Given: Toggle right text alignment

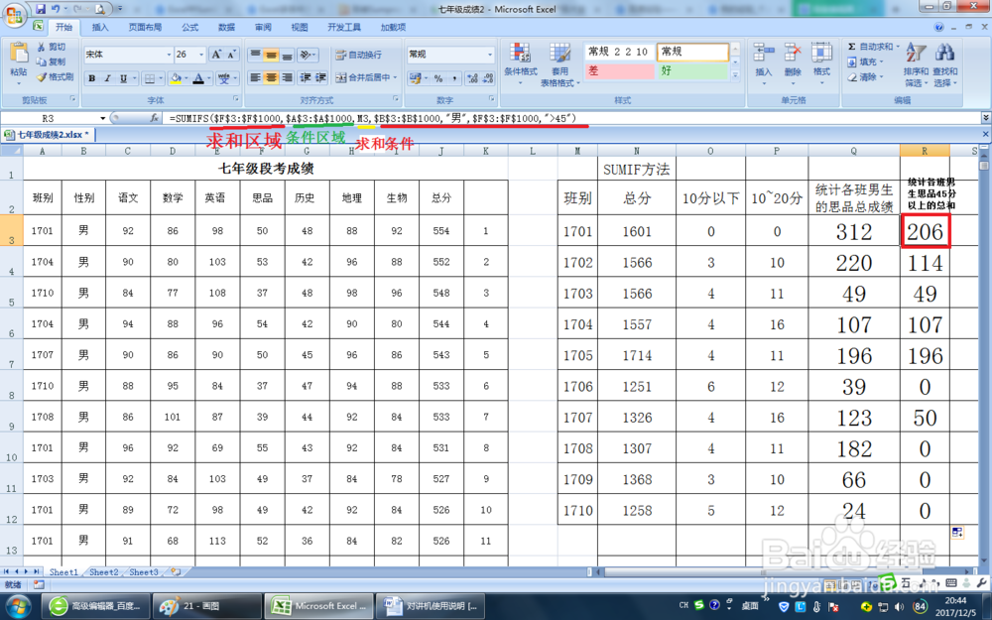Looking at the screenshot, I should pyautogui.click(x=287, y=77).
